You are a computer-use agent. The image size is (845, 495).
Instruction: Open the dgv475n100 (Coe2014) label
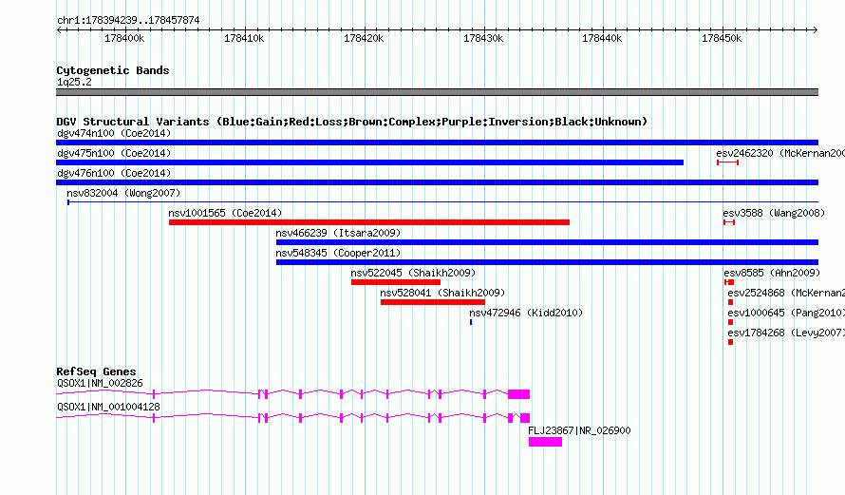(x=114, y=153)
